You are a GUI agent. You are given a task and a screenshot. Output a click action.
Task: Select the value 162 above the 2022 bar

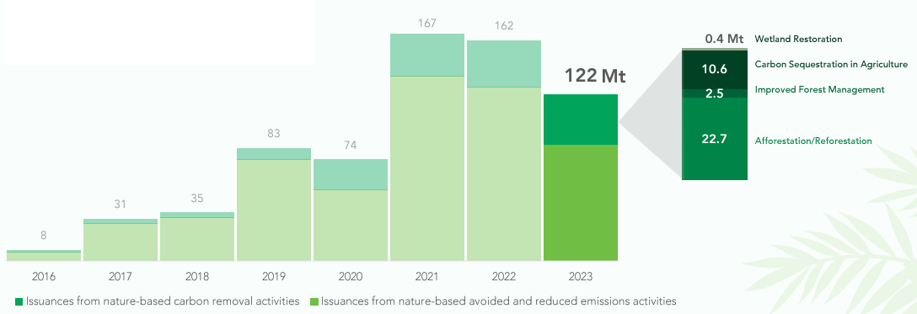[503, 26]
